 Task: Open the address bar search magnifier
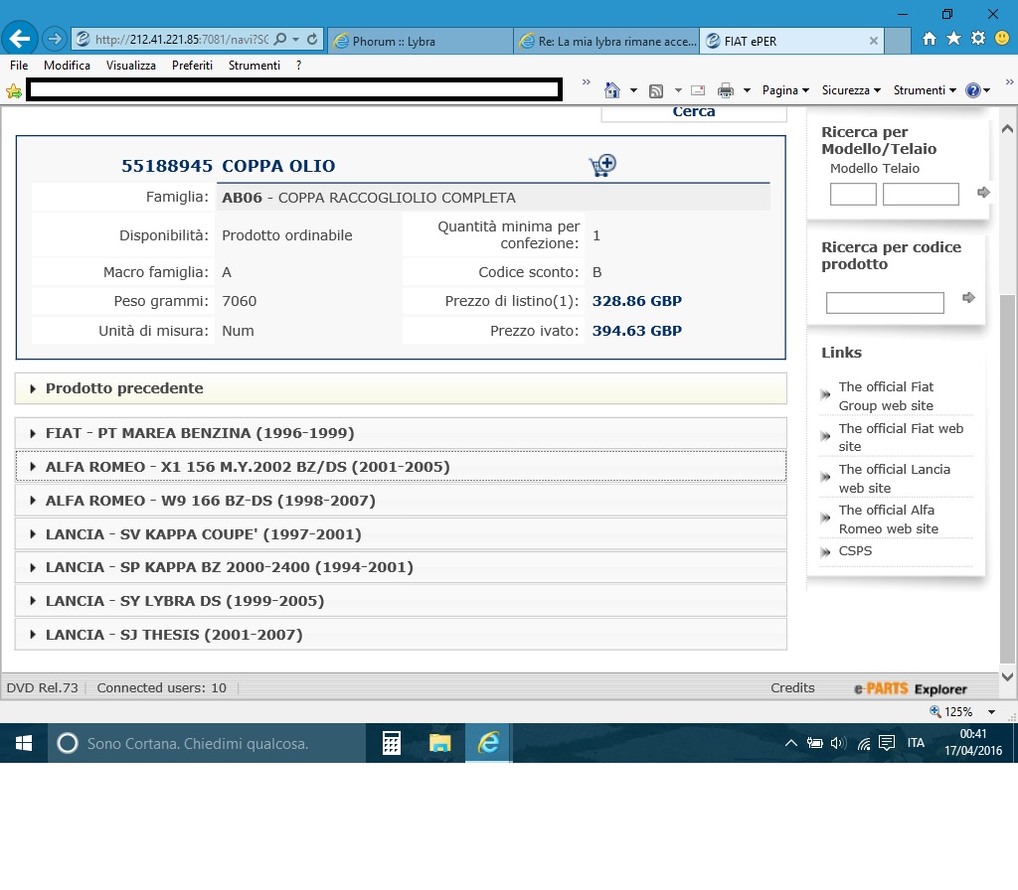click(280, 40)
